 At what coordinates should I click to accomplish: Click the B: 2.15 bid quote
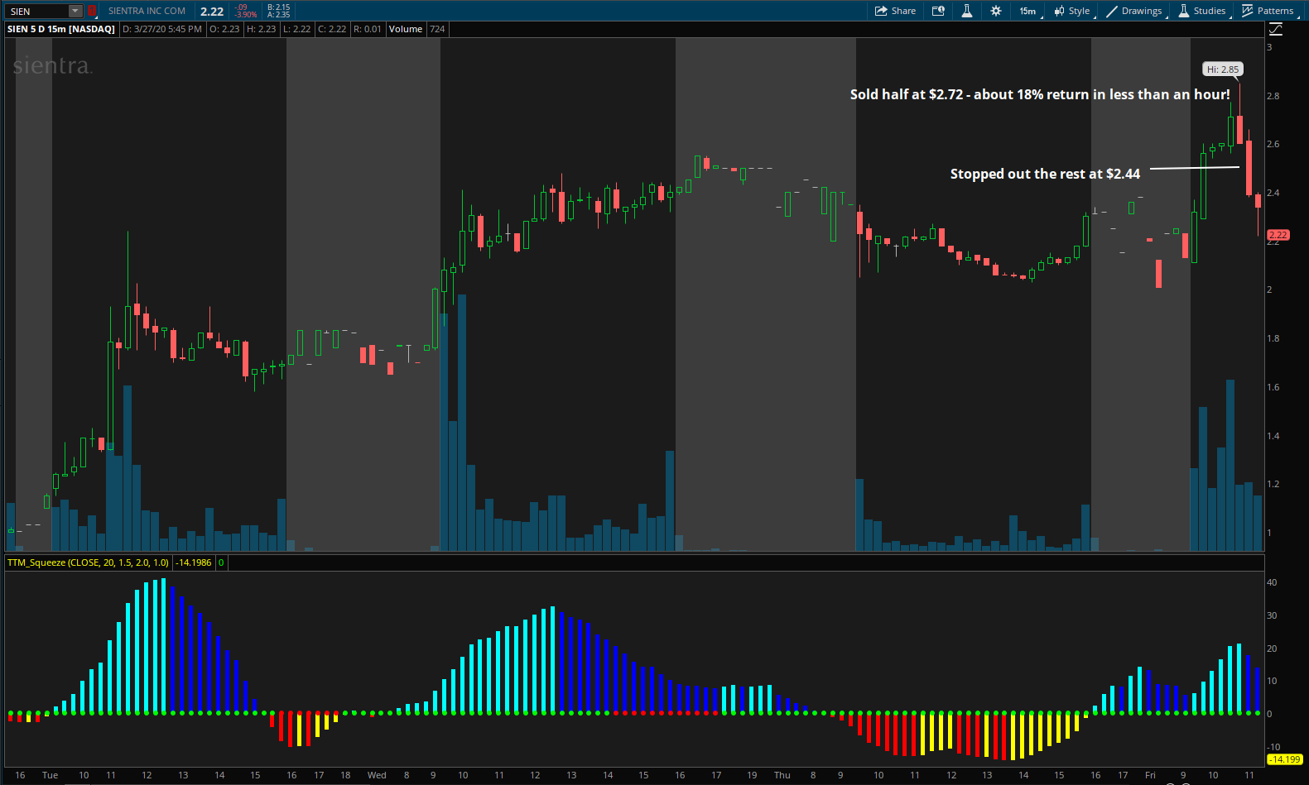click(x=279, y=7)
